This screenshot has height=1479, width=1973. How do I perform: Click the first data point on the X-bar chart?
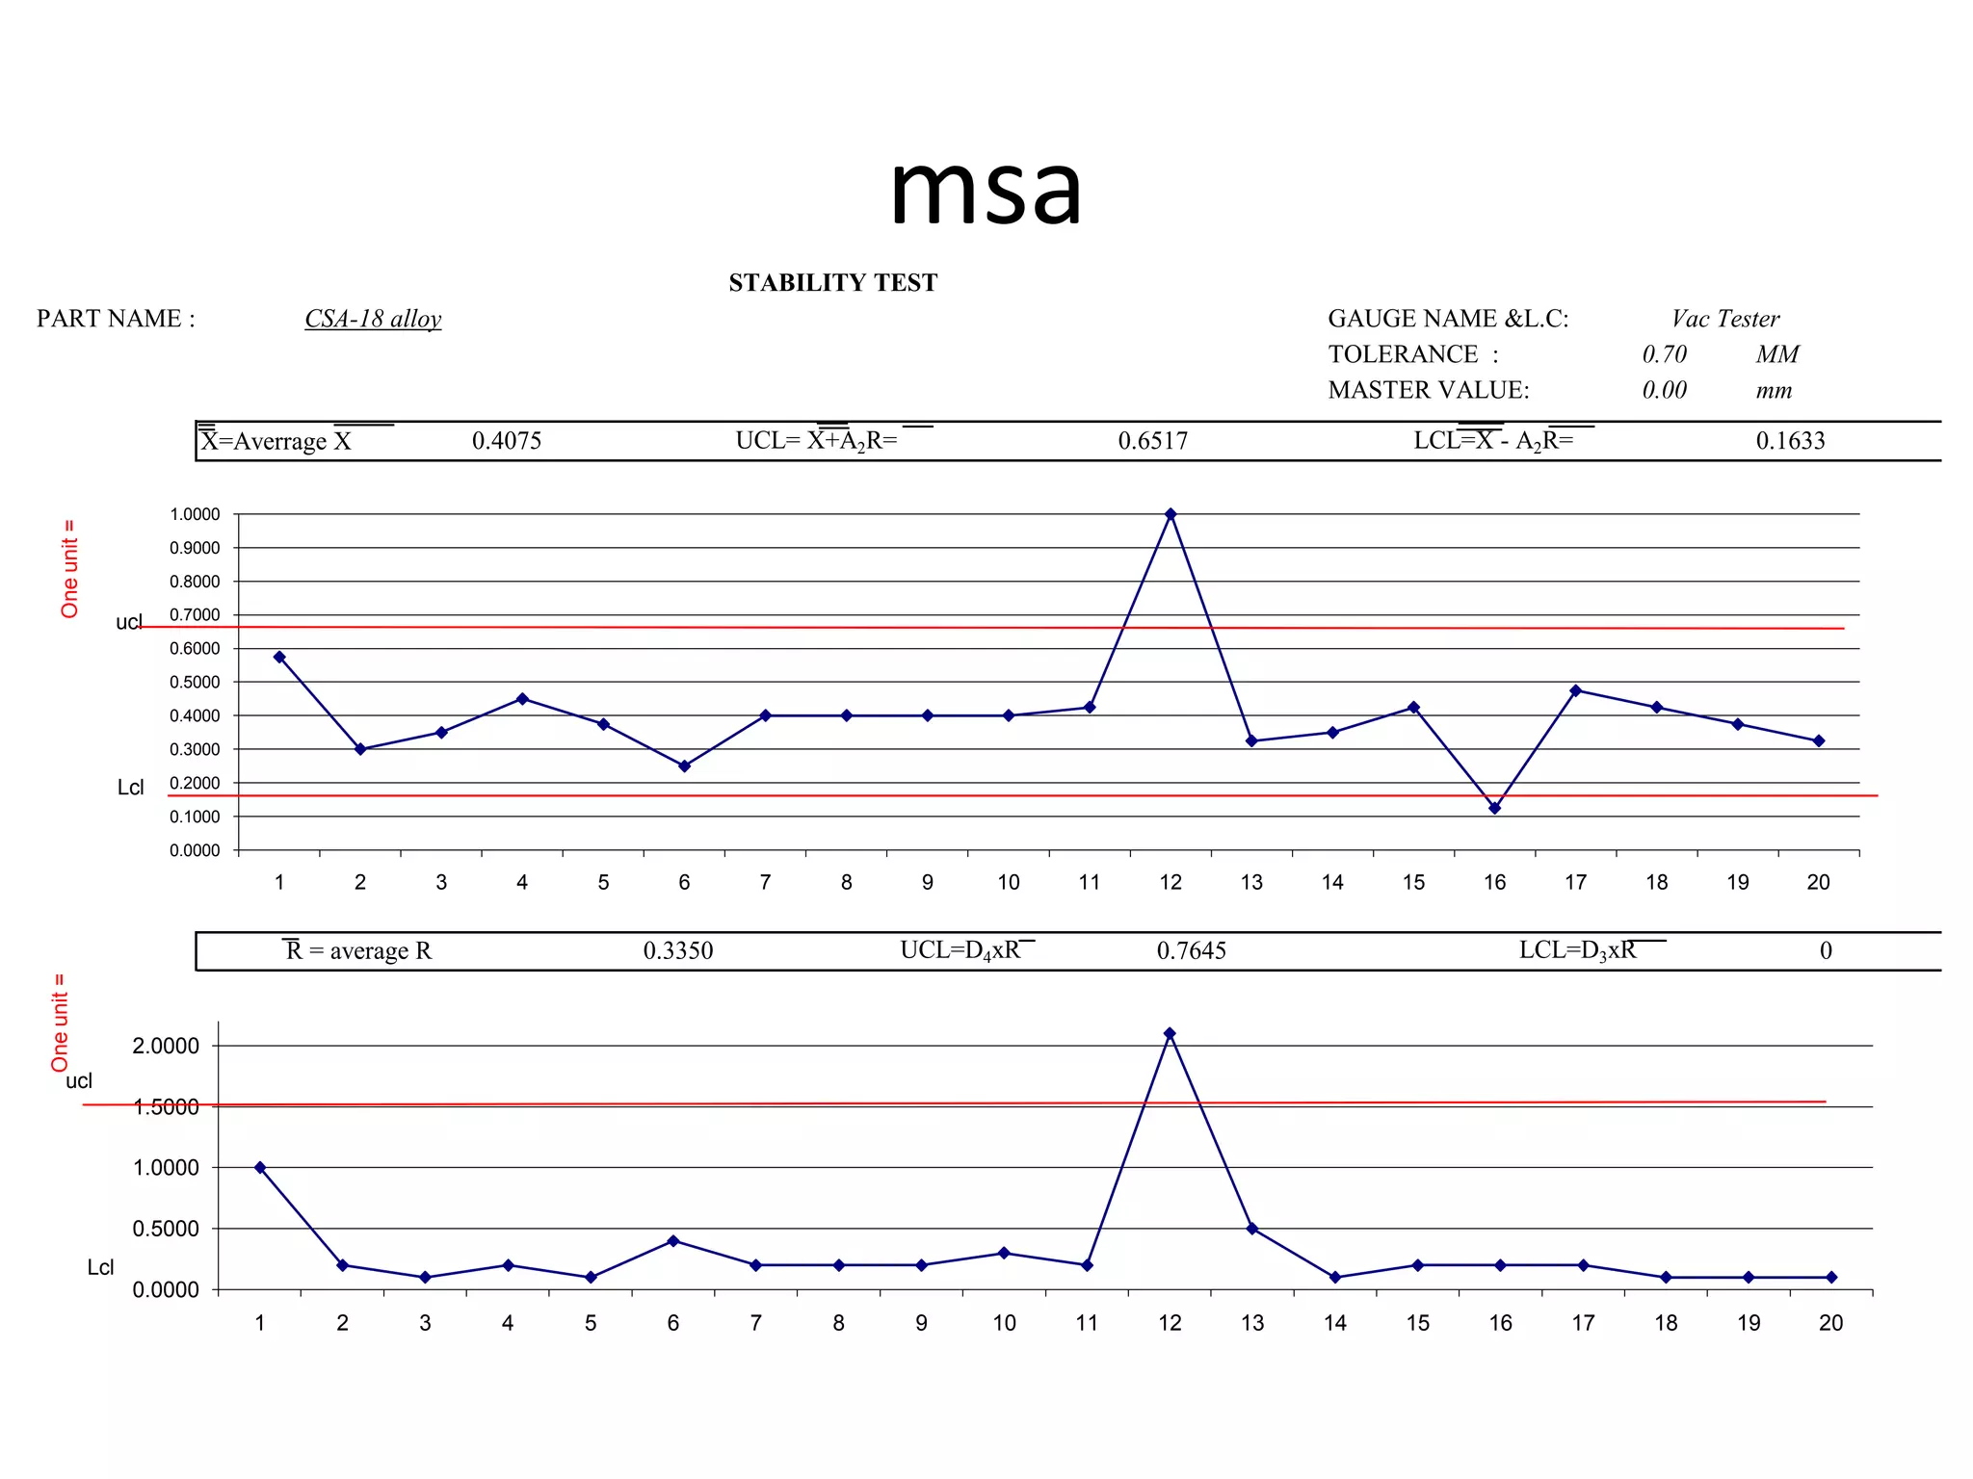coord(279,657)
